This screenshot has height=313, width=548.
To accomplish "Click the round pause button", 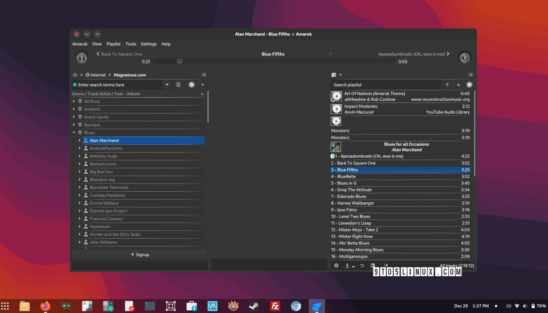I will pos(82,58).
